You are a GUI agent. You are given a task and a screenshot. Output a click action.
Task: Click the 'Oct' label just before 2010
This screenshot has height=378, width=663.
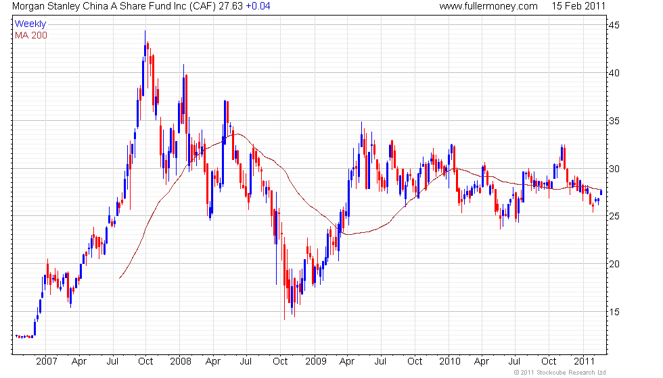tap(415, 361)
